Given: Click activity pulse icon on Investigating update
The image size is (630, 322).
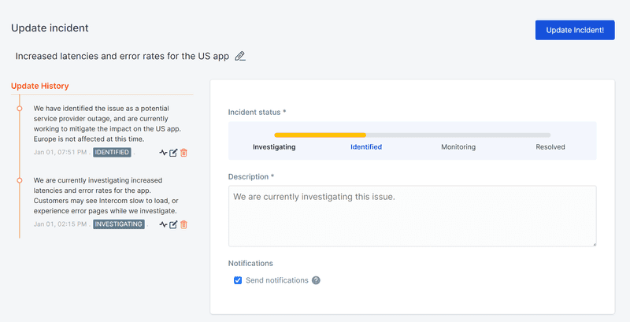Looking at the screenshot, I should [163, 224].
